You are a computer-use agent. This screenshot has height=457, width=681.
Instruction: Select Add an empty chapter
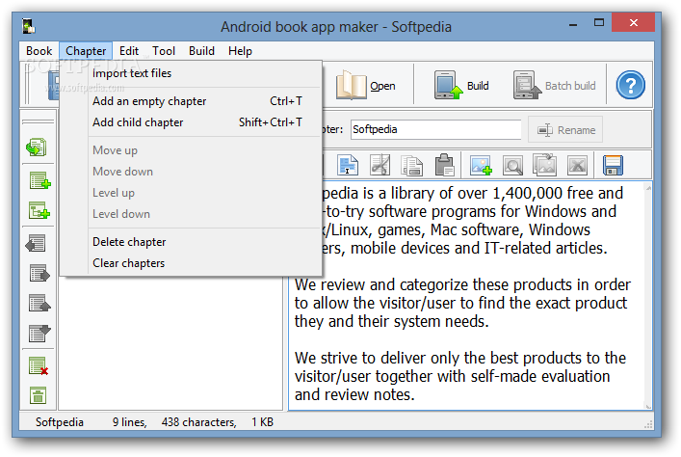click(191, 101)
